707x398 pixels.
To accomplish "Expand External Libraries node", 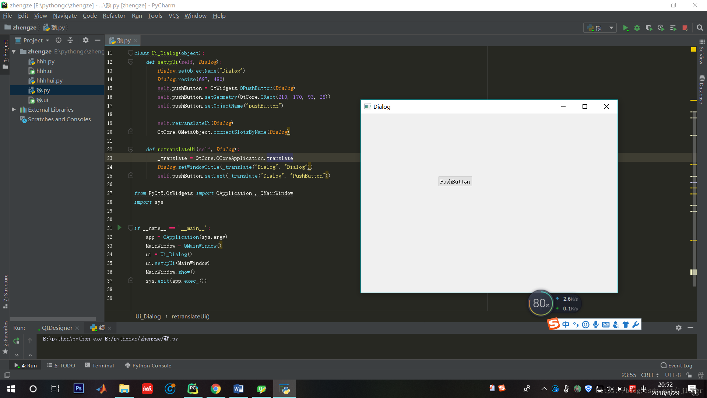I will coord(14,109).
